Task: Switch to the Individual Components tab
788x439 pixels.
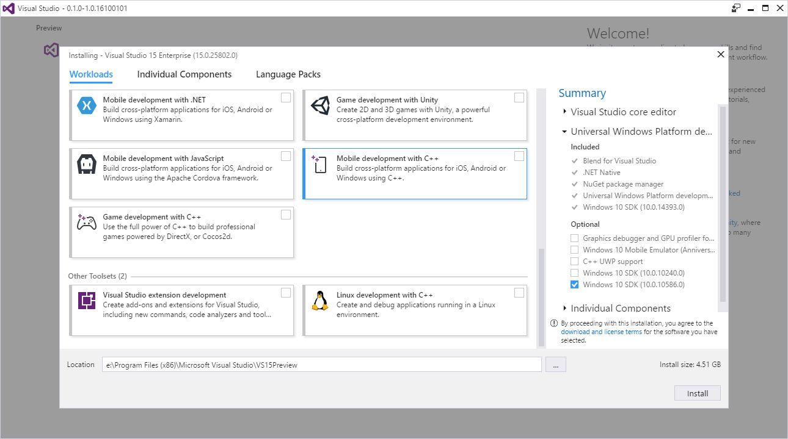Action: 184,74
